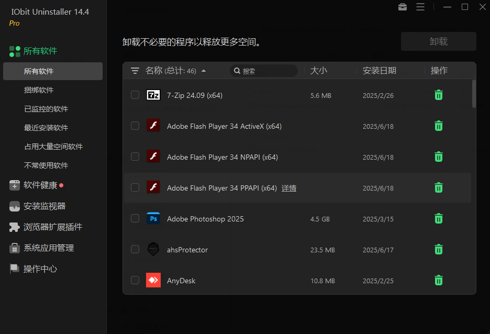Click the green All Software grid icon

point(15,51)
